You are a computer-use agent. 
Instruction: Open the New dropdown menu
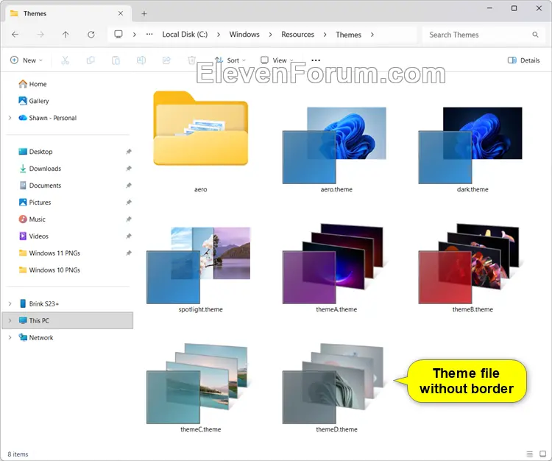[x=26, y=60]
